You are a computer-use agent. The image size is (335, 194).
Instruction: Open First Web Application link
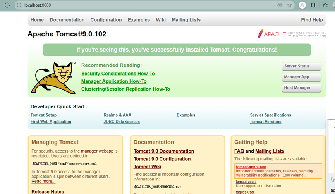click(x=51, y=122)
